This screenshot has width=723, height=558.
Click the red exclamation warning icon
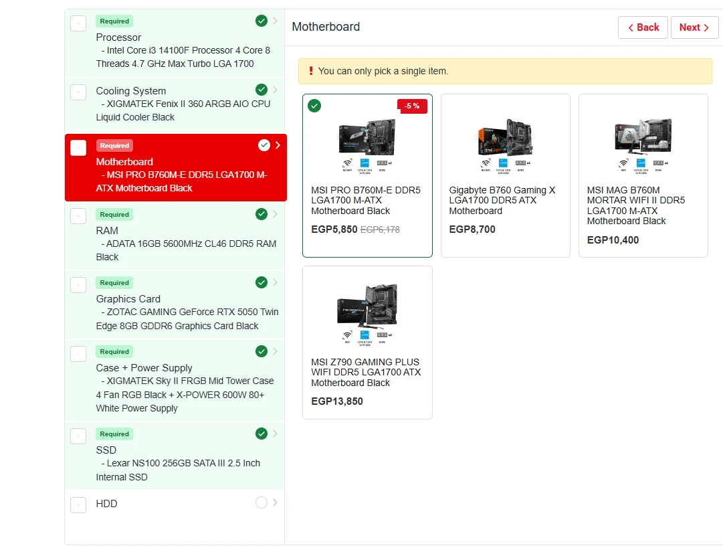click(310, 71)
